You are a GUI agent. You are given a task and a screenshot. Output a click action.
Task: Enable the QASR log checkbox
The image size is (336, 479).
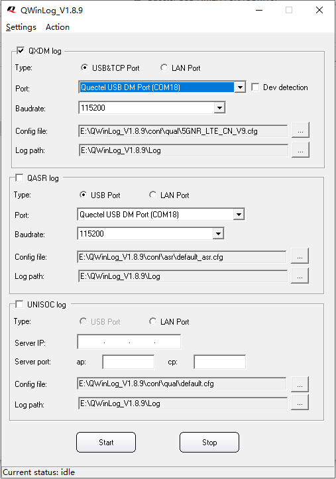pos(19,178)
